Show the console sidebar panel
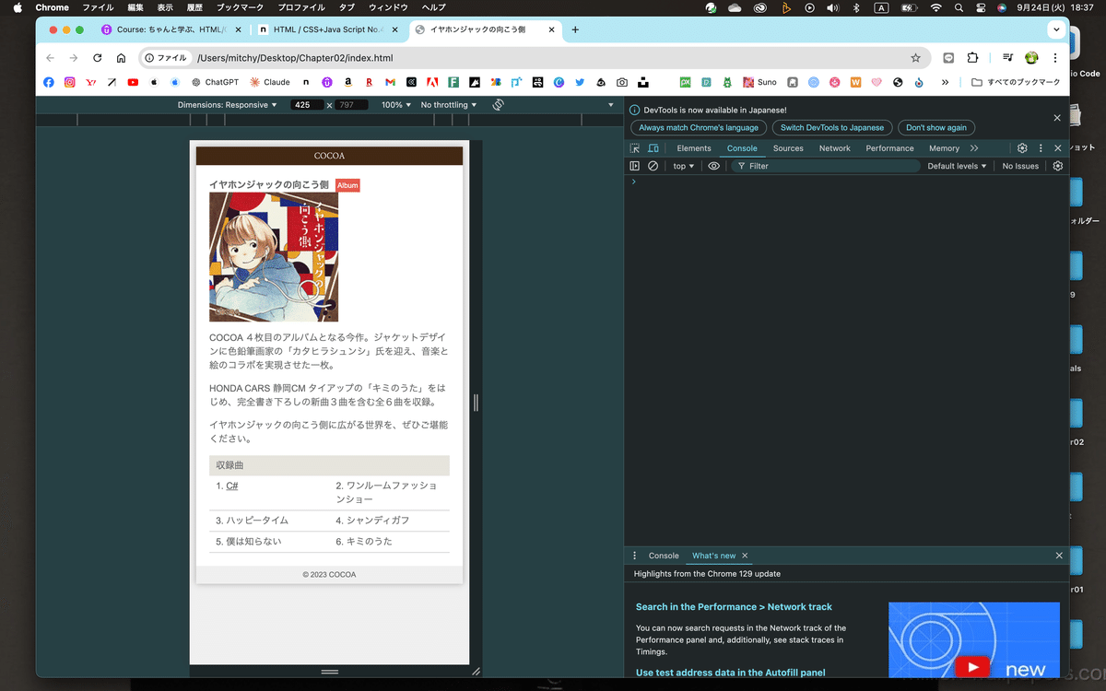Image resolution: width=1106 pixels, height=691 pixels. pos(633,166)
